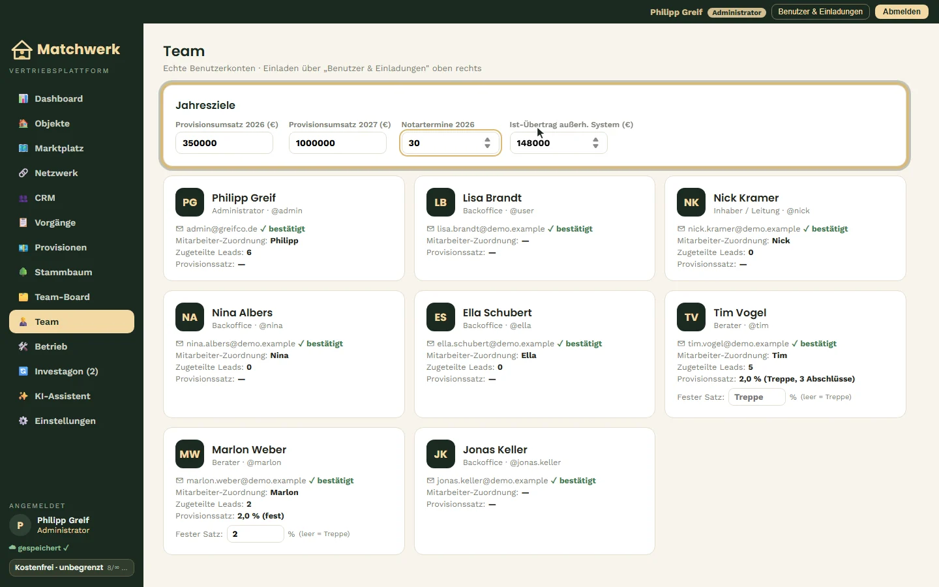Open Benutzer & Einladungen

pyautogui.click(x=820, y=12)
